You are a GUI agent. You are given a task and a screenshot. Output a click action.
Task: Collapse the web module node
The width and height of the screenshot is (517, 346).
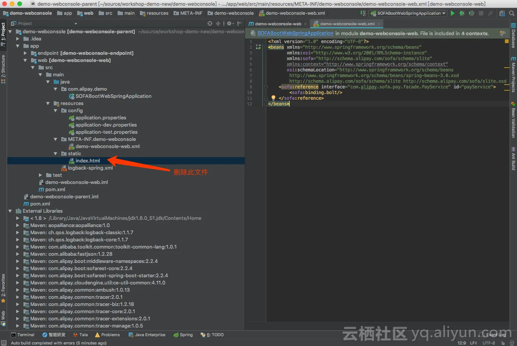coord(25,60)
